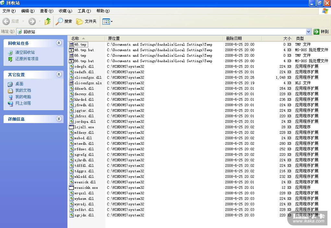Click the Search (搜索) magnifier icon
This screenshot has width=331, height=228.
(59, 21)
